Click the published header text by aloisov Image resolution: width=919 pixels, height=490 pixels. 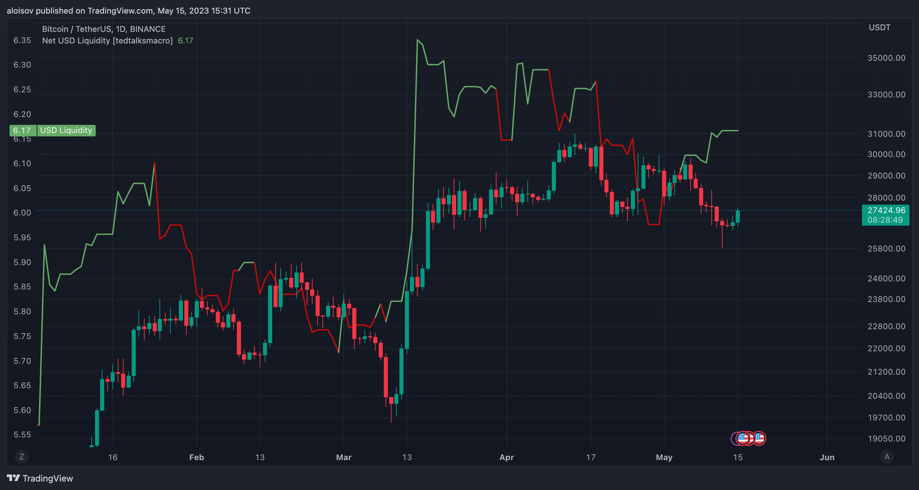[128, 11]
